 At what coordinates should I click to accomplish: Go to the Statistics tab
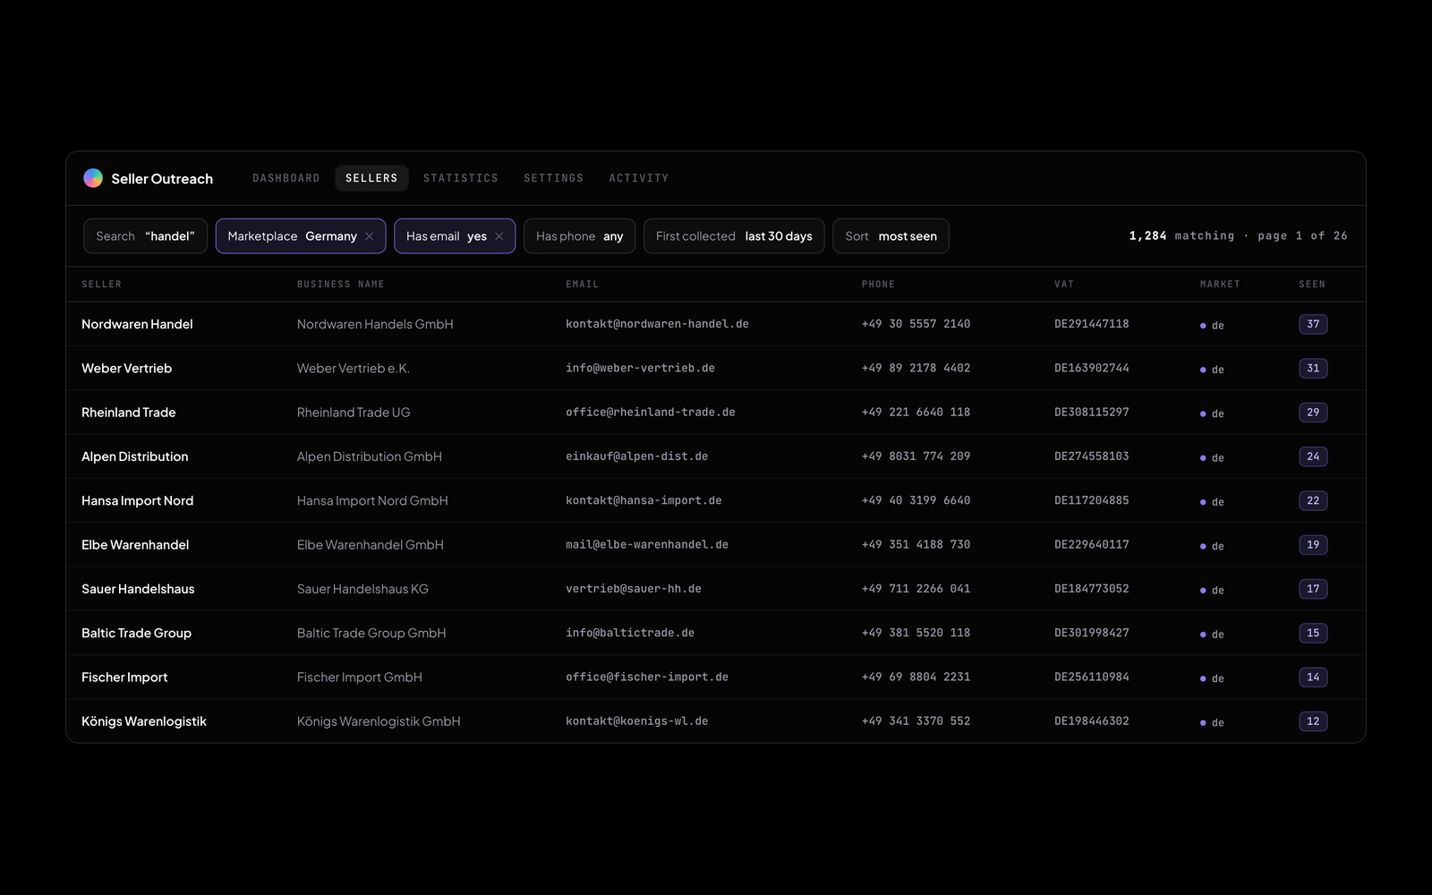[x=461, y=178]
